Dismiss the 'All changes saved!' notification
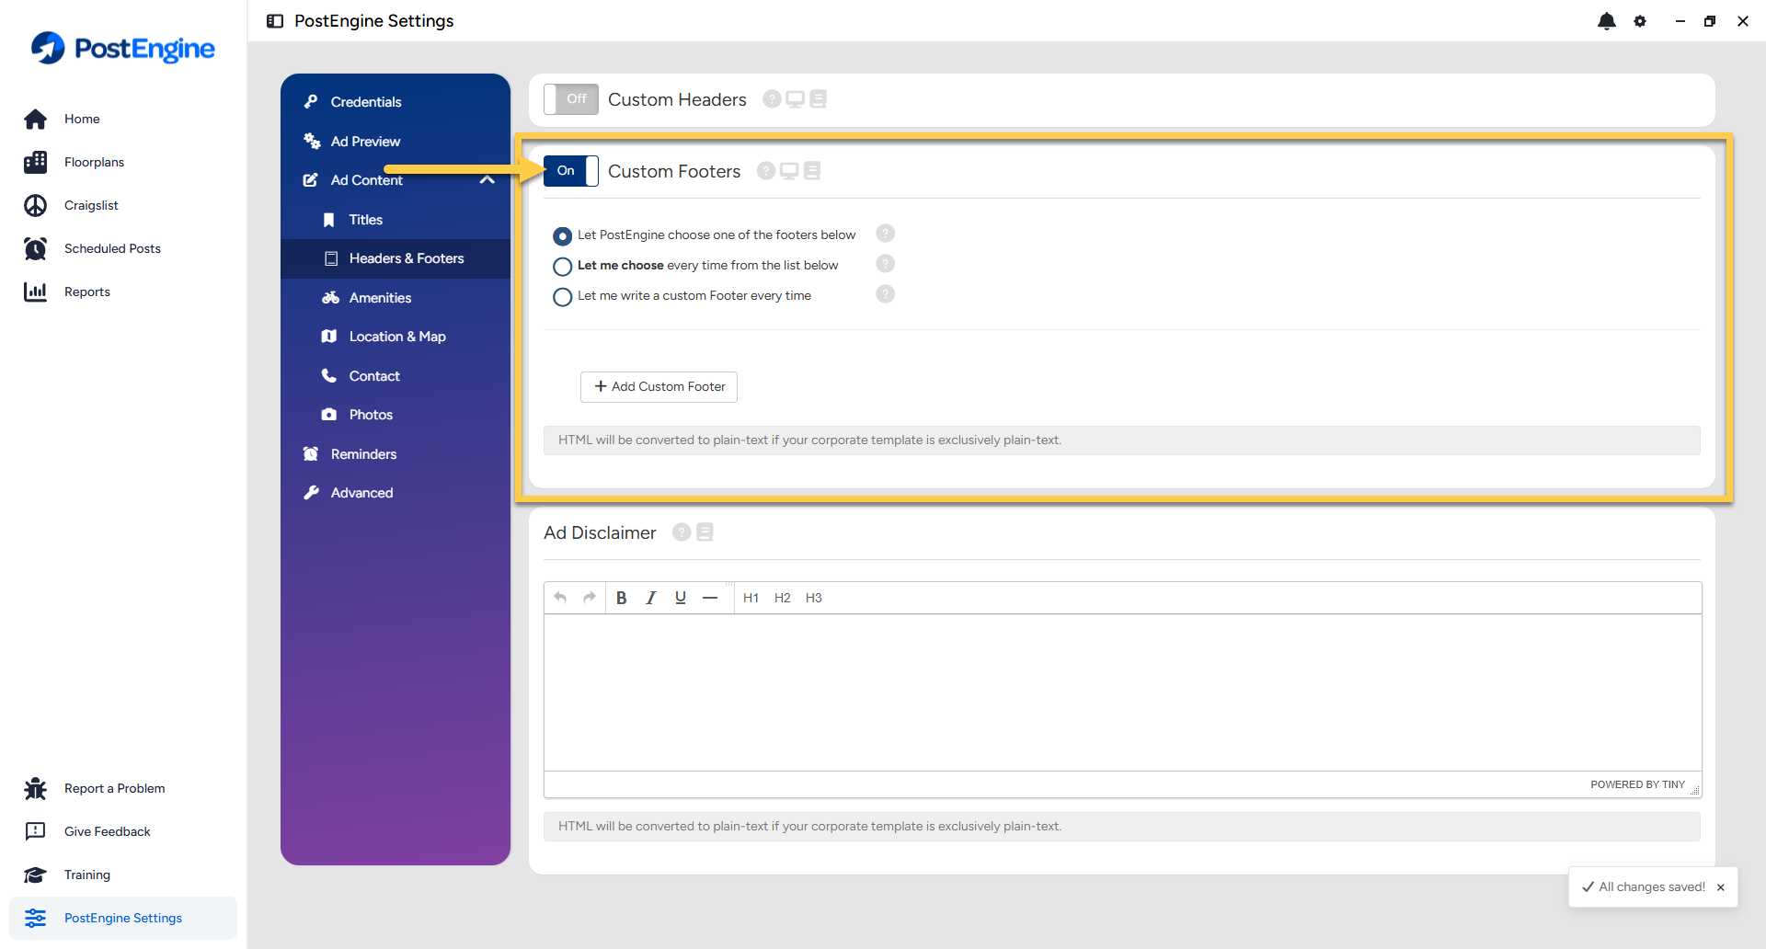Image resolution: width=1766 pixels, height=949 pixels. tap(1721, 888)
